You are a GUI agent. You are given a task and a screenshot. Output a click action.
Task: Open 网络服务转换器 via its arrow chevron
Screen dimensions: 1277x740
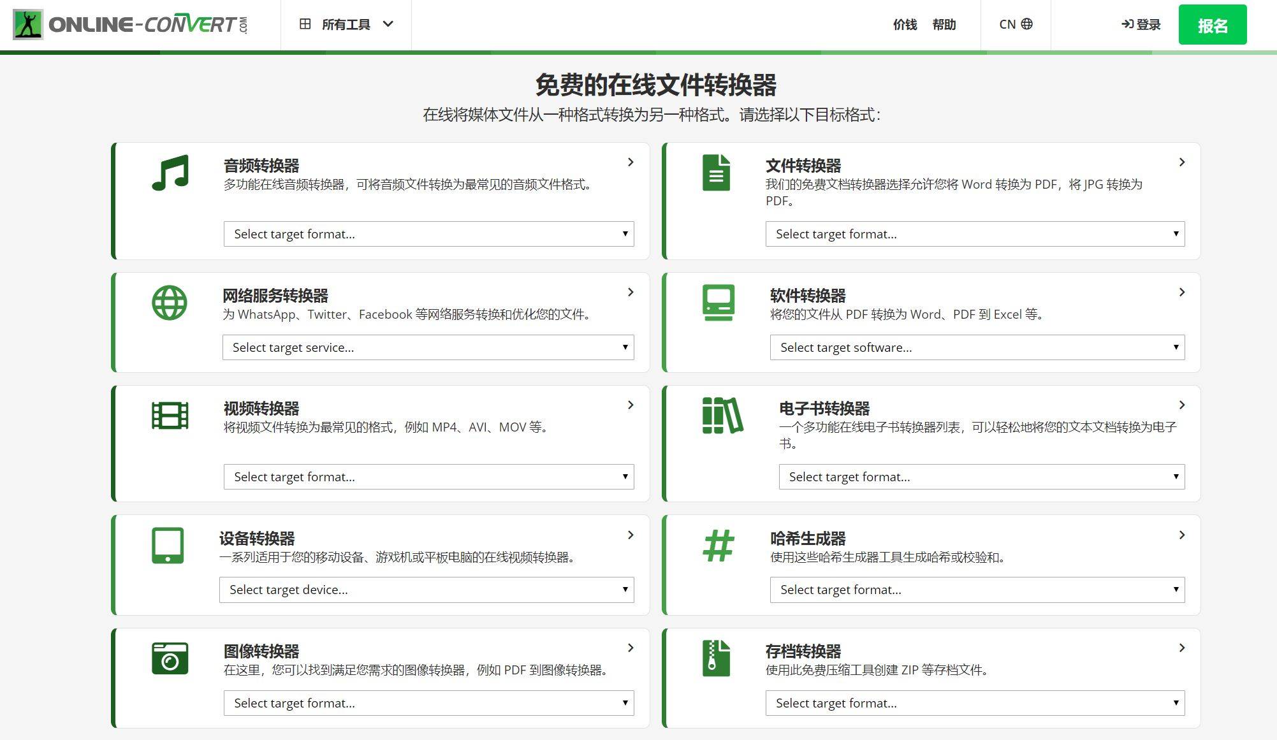coord(631,292)
